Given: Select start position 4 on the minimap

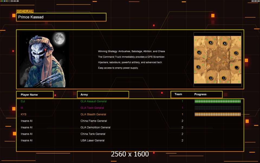Looking at the screenshot, I should coord(199,52).
